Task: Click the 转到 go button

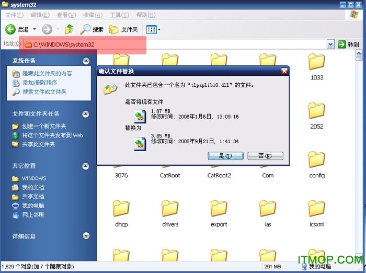Action: (348, 44)
